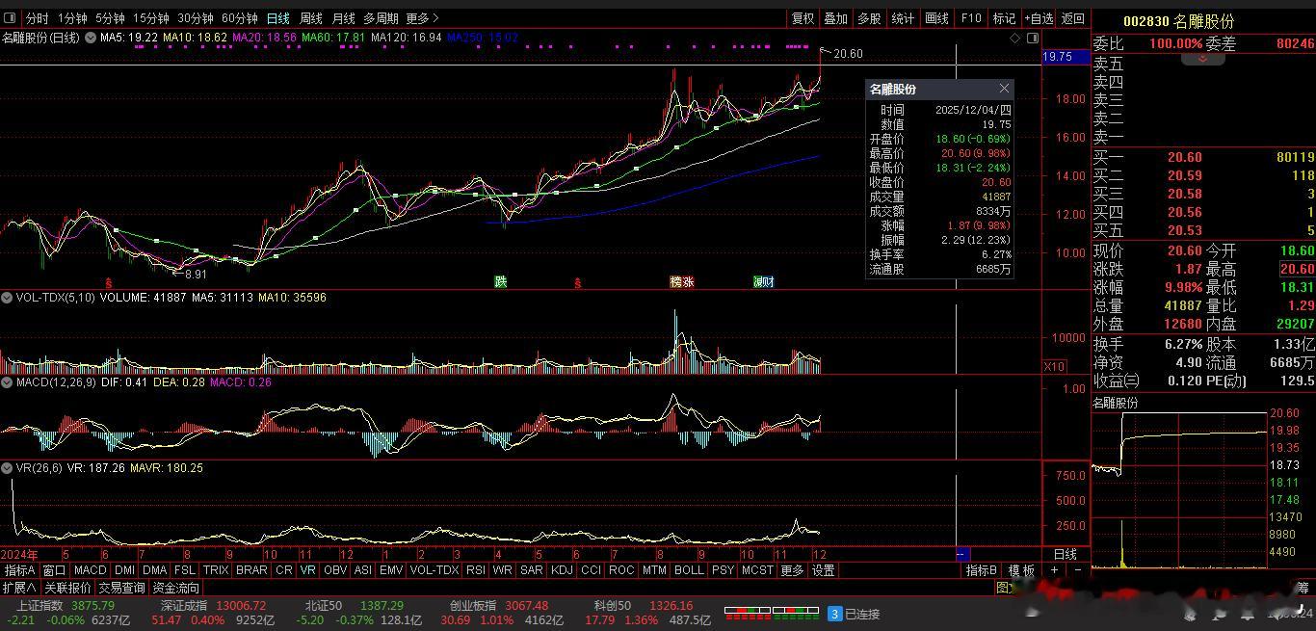
Task: Expand the 名雕股份 indicator dropdown arrow
Action: pyautogui.click(x=90, y=38)
